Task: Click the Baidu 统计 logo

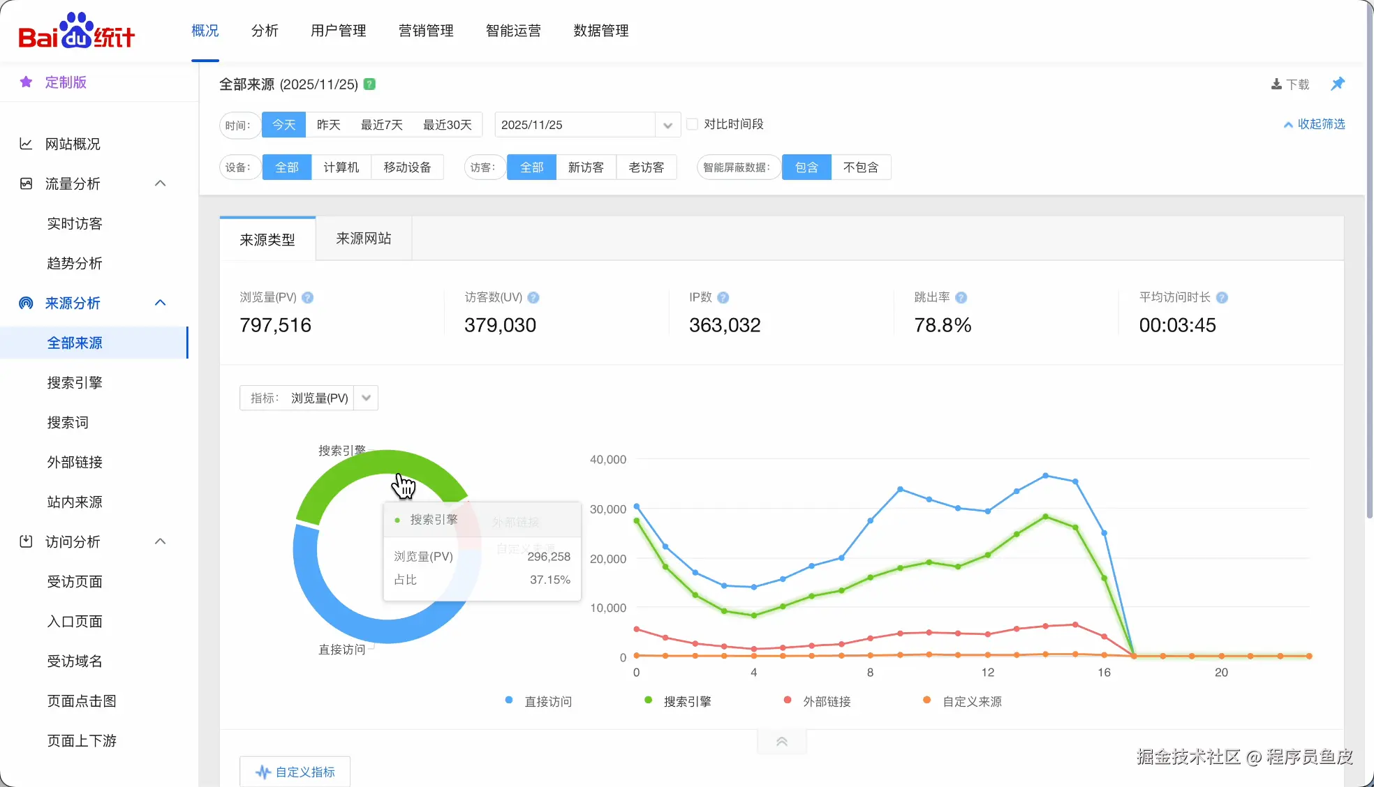Action: point(77,31)
